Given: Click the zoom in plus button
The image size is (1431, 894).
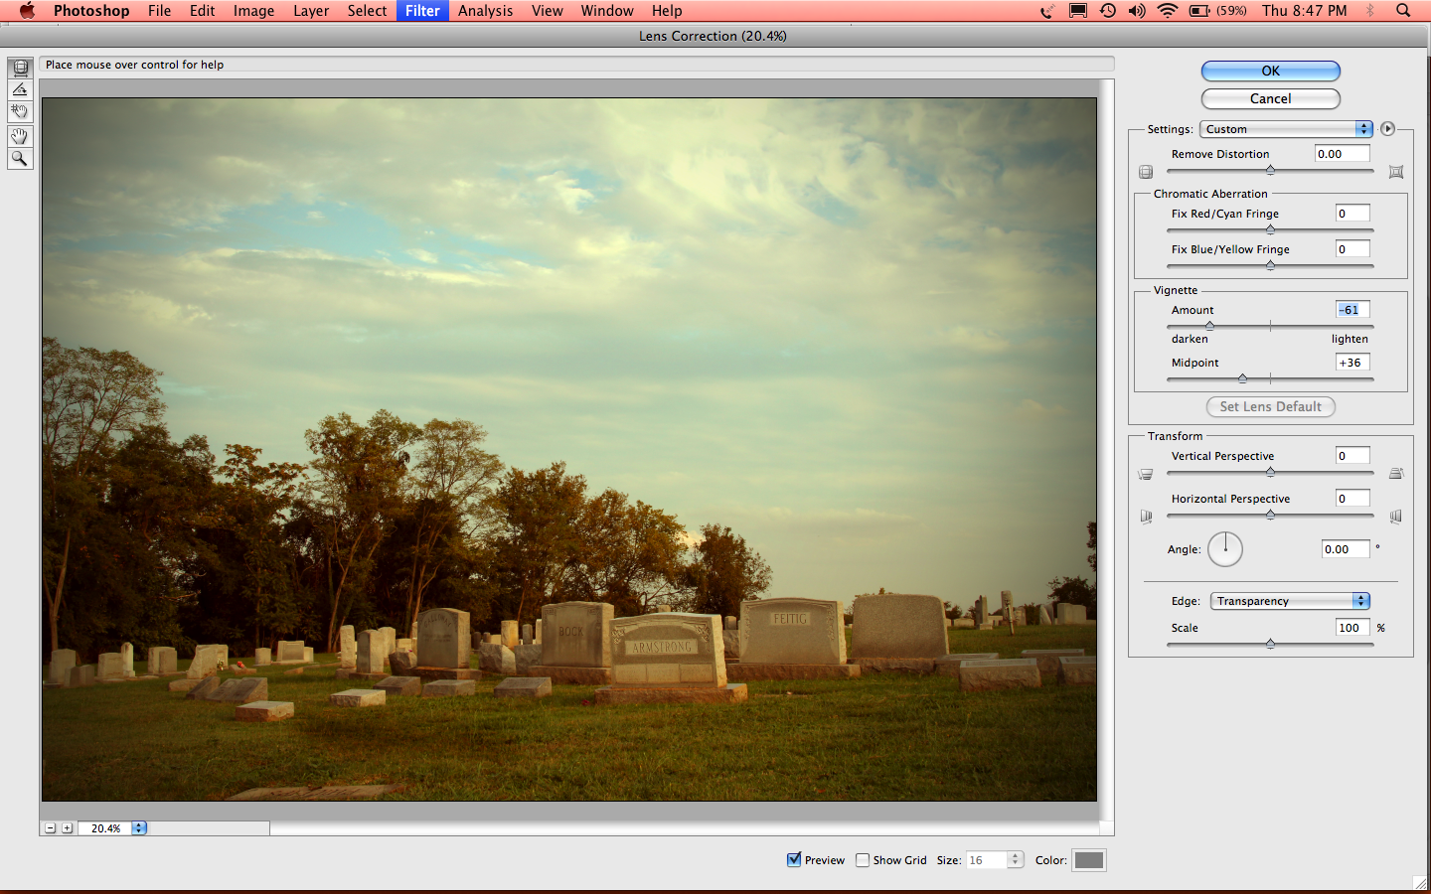Looking at the screenshot, I should click(x=67, y=827).
